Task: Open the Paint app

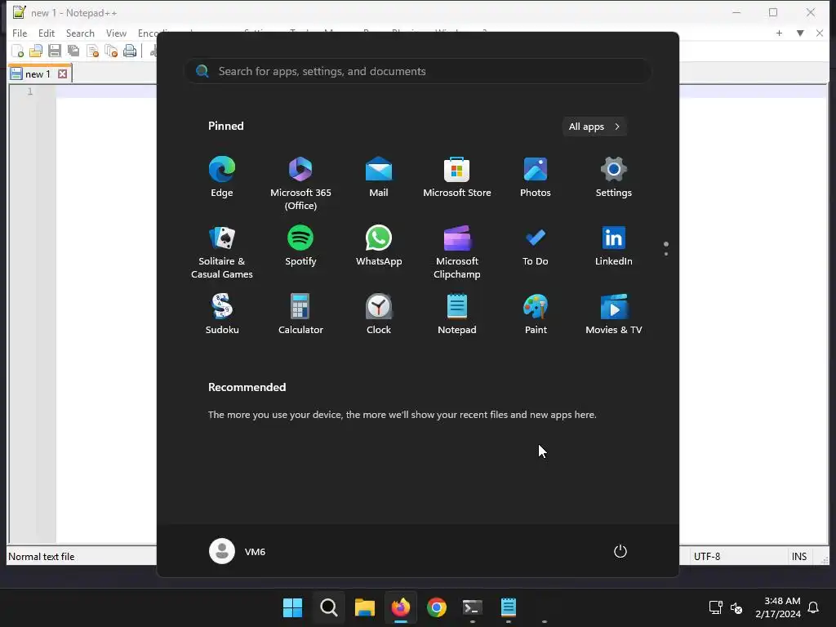Action: 536,314
